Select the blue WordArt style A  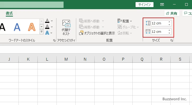(x=17, y=27)
